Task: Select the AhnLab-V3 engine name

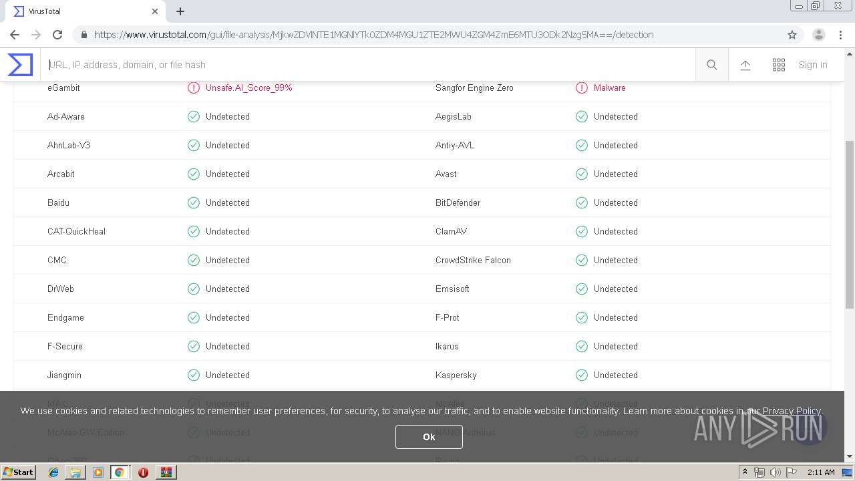Action: click(69, 145)
